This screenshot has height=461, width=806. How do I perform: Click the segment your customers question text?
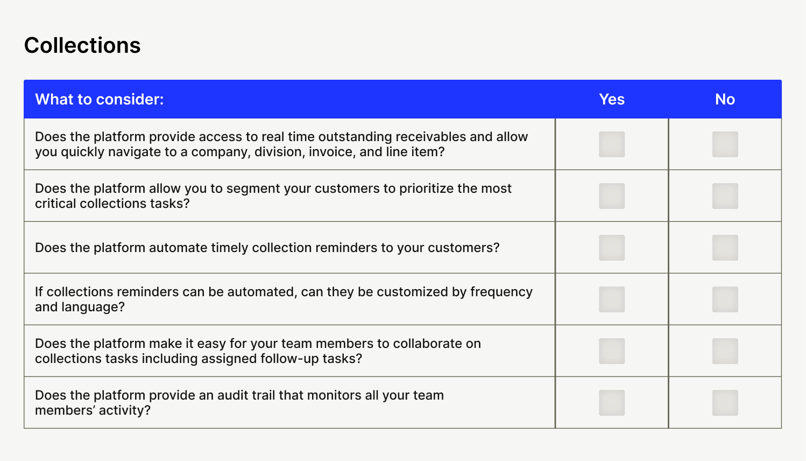tap(273, 196)
